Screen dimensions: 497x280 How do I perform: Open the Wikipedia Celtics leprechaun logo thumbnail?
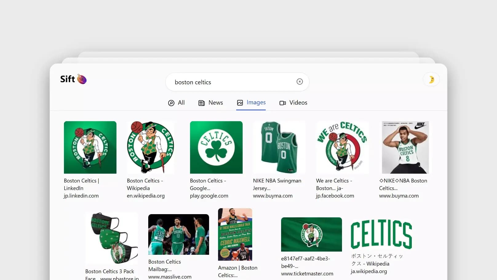click(x=151, y=147)
